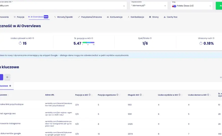Click the green analyze button
The image size is (222, 136).
click(x=219, y=6)
